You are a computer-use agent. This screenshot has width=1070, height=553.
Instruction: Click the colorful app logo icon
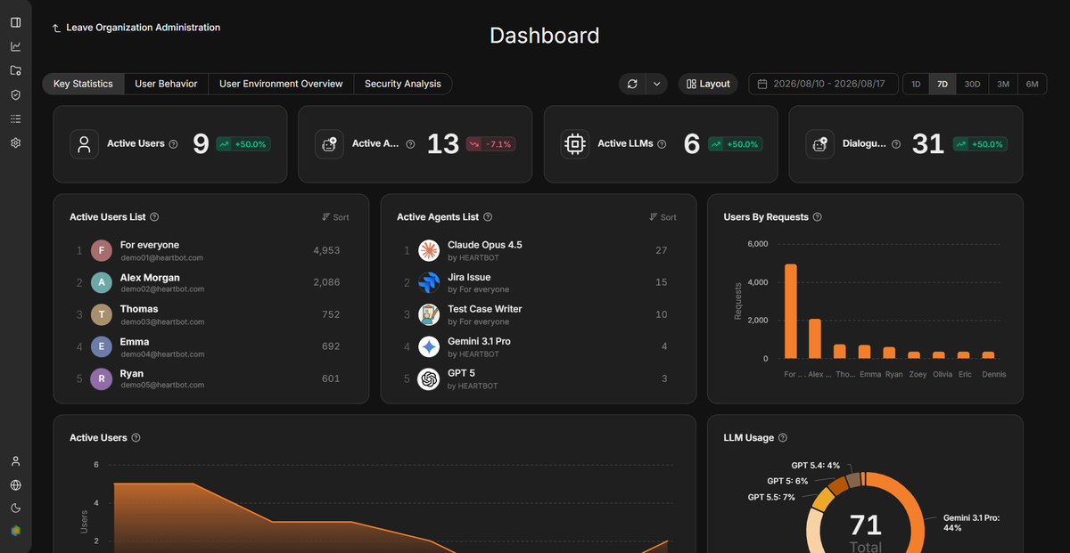15,531
